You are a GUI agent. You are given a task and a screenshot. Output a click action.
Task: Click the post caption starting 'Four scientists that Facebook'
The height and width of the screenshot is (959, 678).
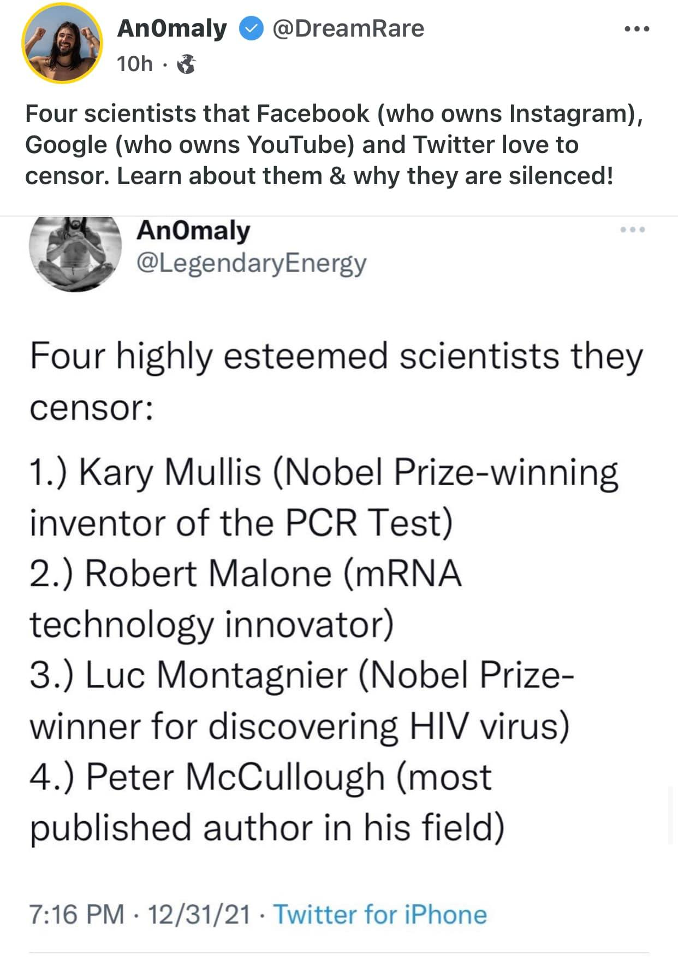tap(333, 144)
